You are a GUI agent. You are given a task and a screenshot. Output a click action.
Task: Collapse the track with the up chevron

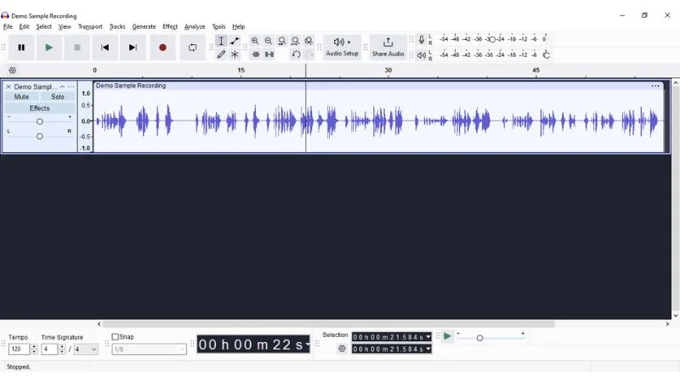pyautogui.click(x=62, y=87)
